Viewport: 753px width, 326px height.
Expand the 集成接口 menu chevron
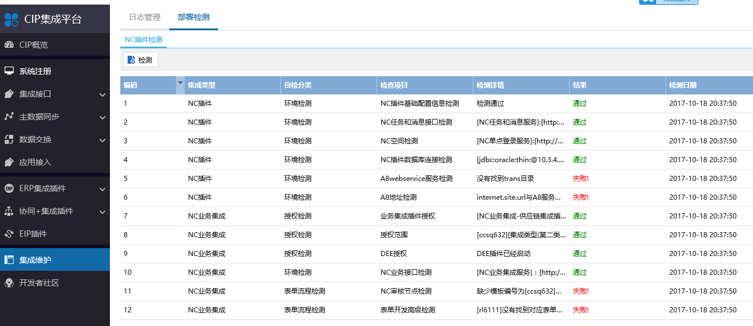[103, 94]
